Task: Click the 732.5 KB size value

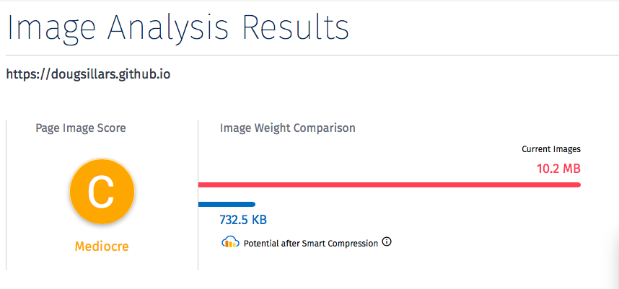Action: coord(243,220)
